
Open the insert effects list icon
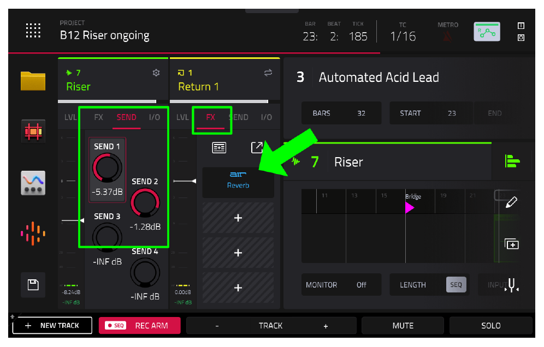pyautogui.click(x=219, y=148)
